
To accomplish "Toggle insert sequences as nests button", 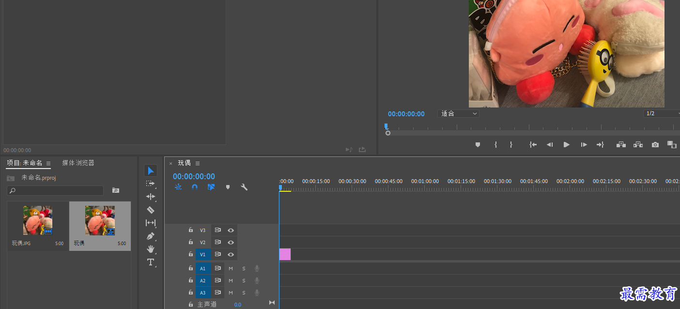I will [x=178, y=187].
